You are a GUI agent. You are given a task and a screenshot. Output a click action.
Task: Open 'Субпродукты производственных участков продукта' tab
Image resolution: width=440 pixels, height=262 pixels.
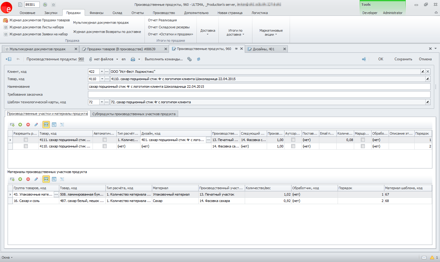pyautogui.click(x=134, y=114)
